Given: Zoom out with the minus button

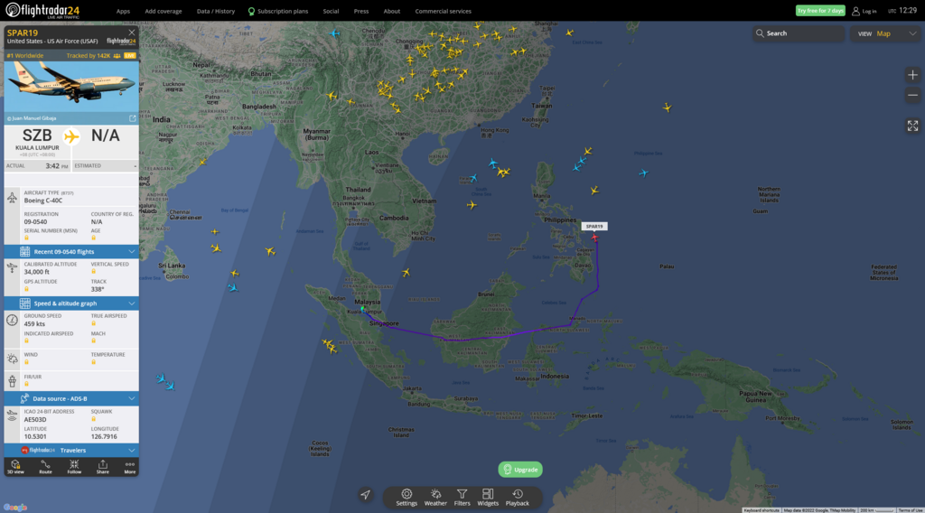Looking at the screenshot, I should [912, 95].
